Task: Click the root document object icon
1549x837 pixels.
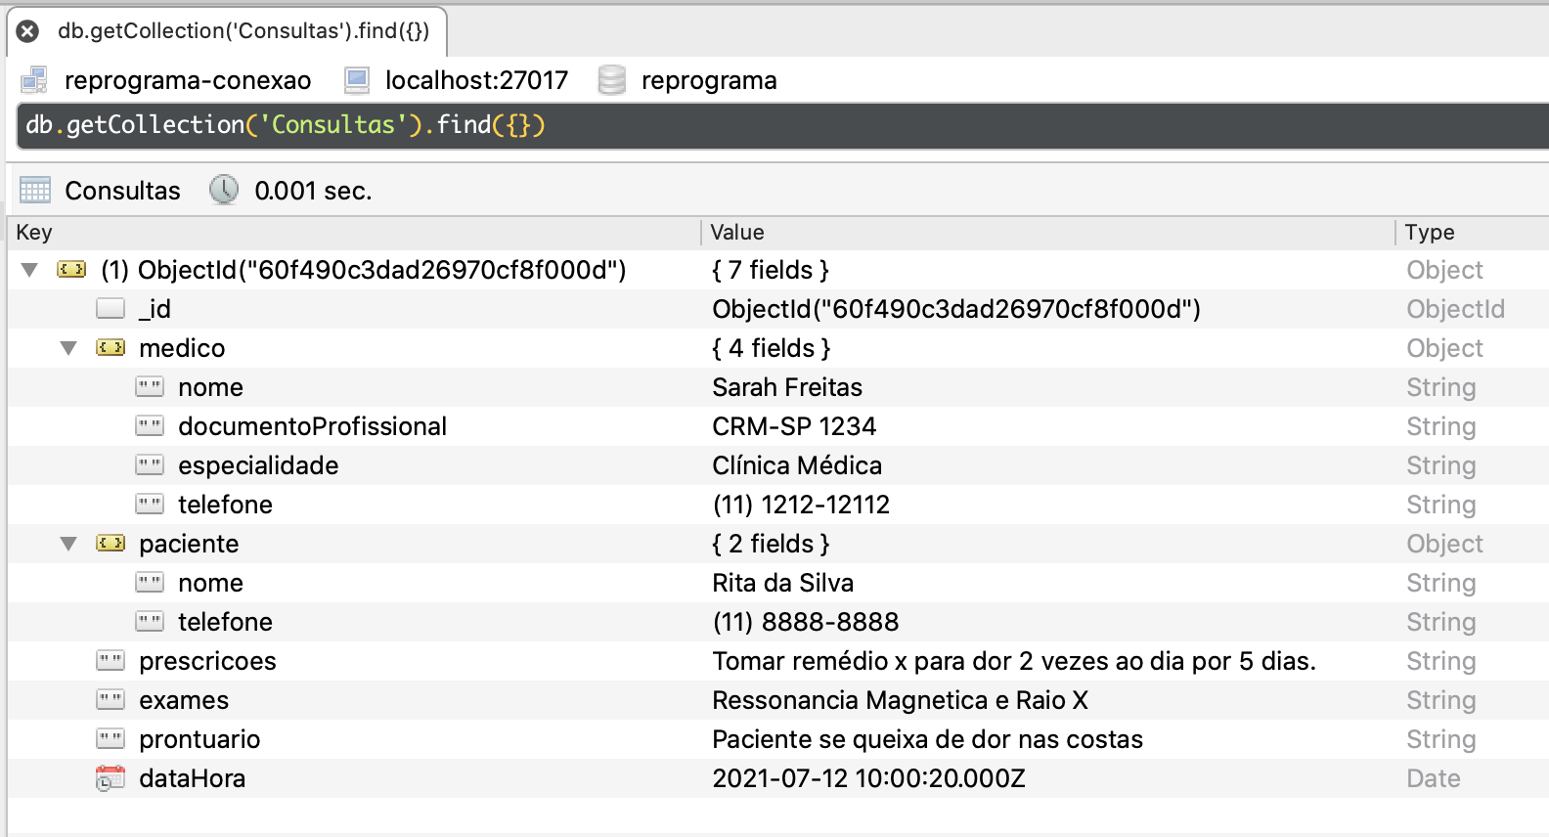Action: (71, 269)
